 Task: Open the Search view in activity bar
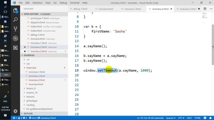[x=15, y=20]
